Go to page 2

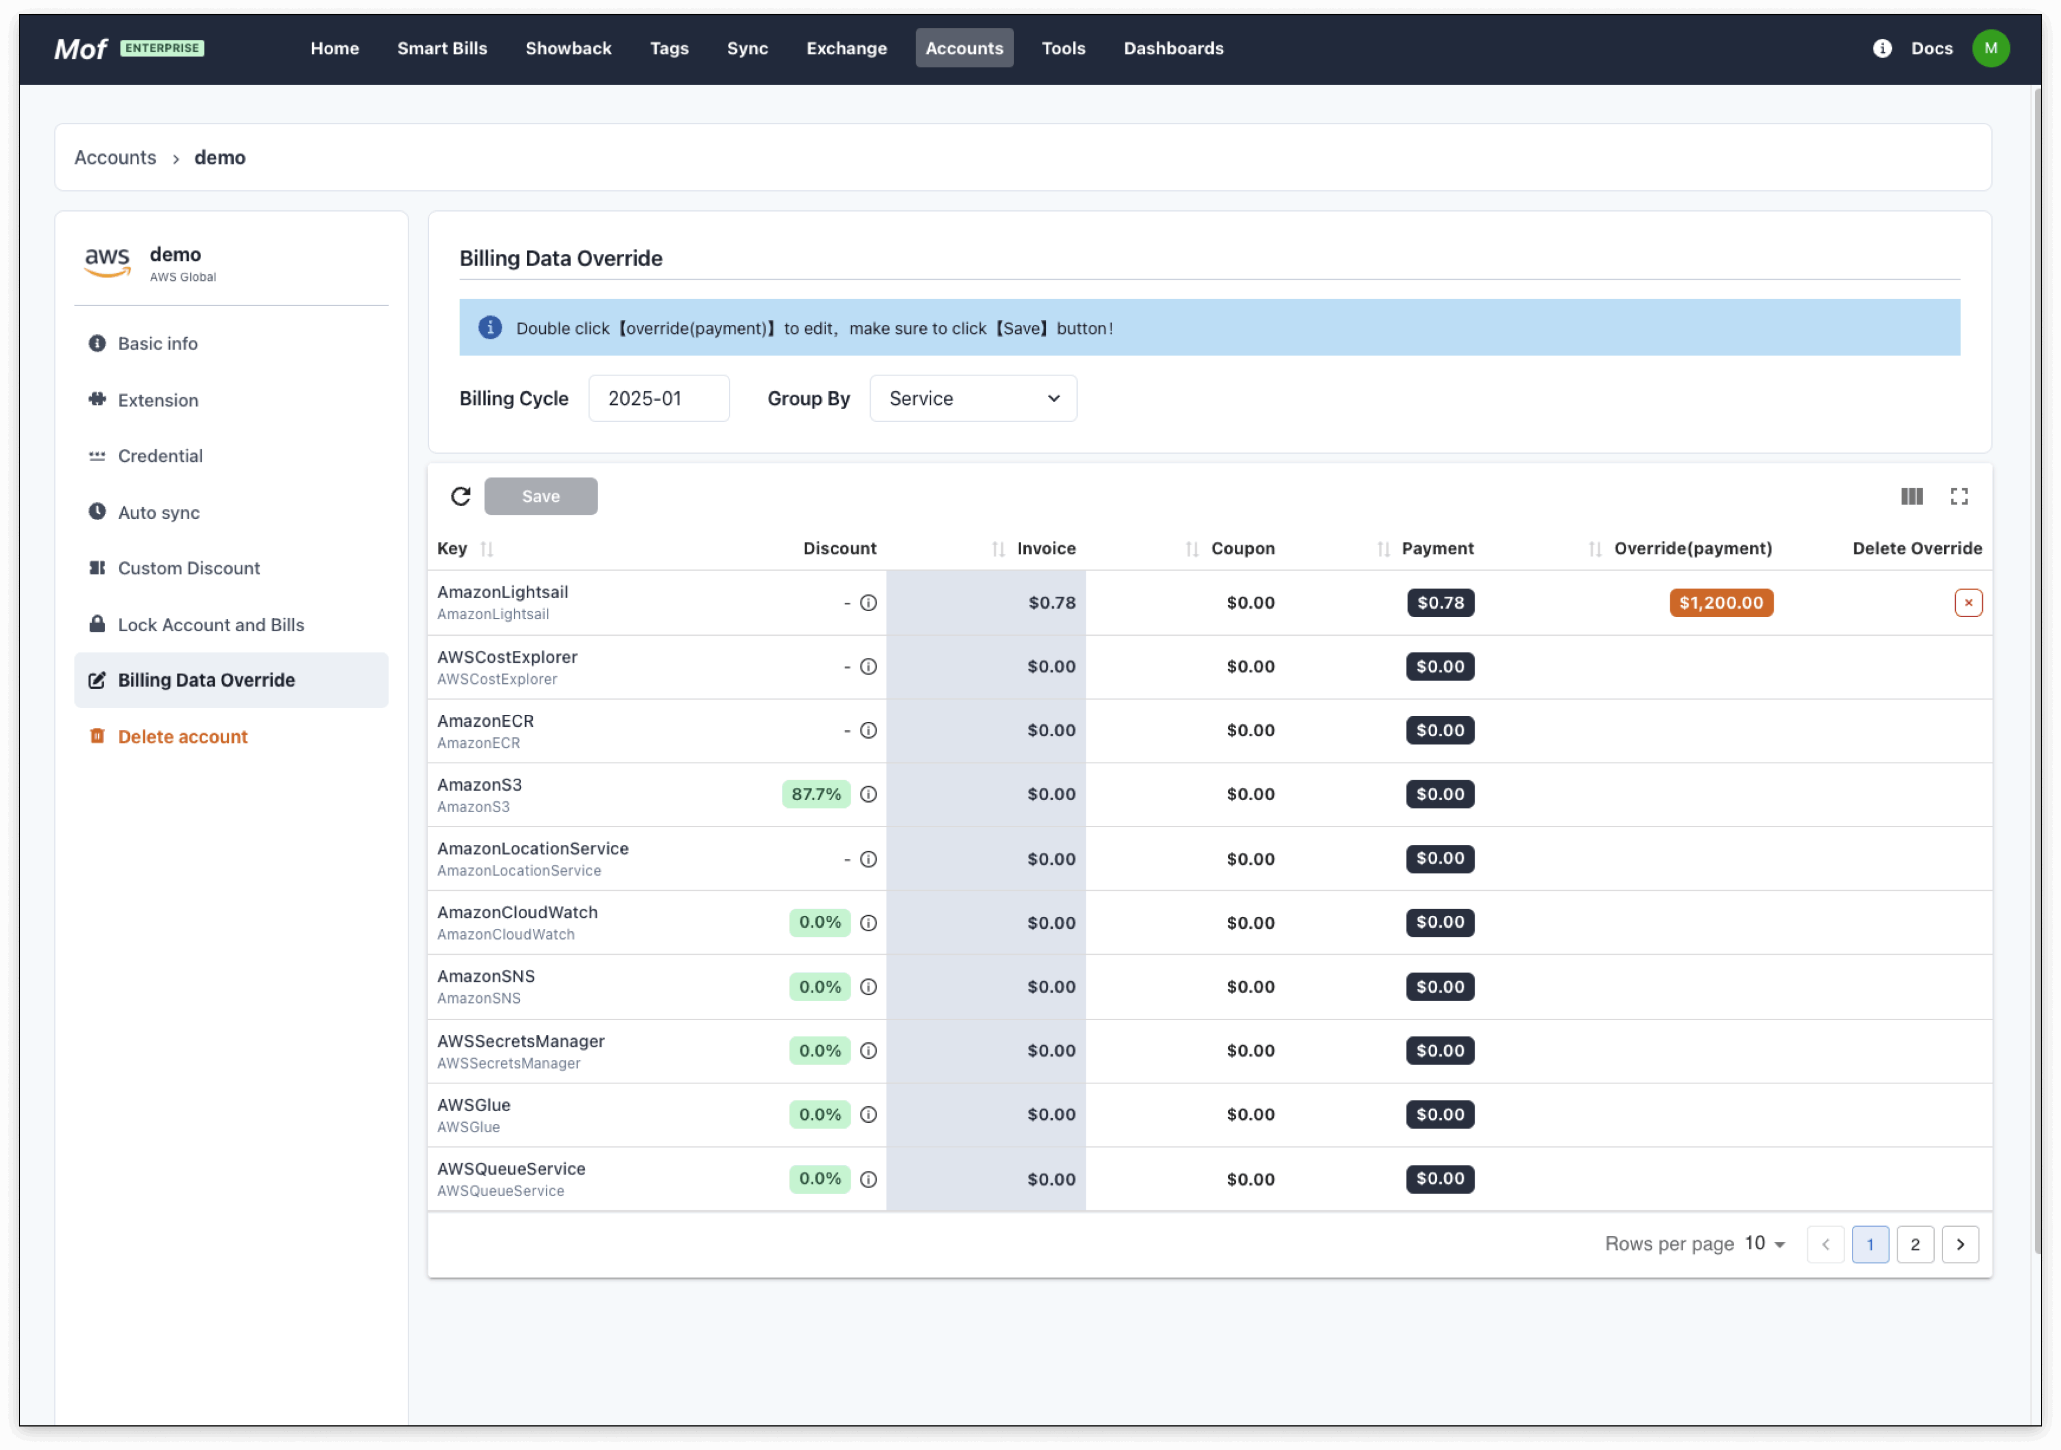pyautogui.click(x=1915, y=1244)
